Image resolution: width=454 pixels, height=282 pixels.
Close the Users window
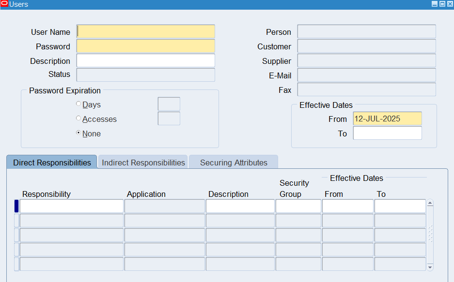(450, 4)
